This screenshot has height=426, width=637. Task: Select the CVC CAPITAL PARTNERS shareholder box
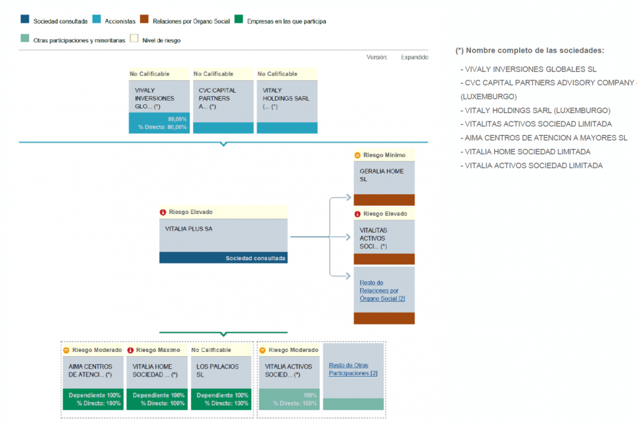tap(222, 98)
